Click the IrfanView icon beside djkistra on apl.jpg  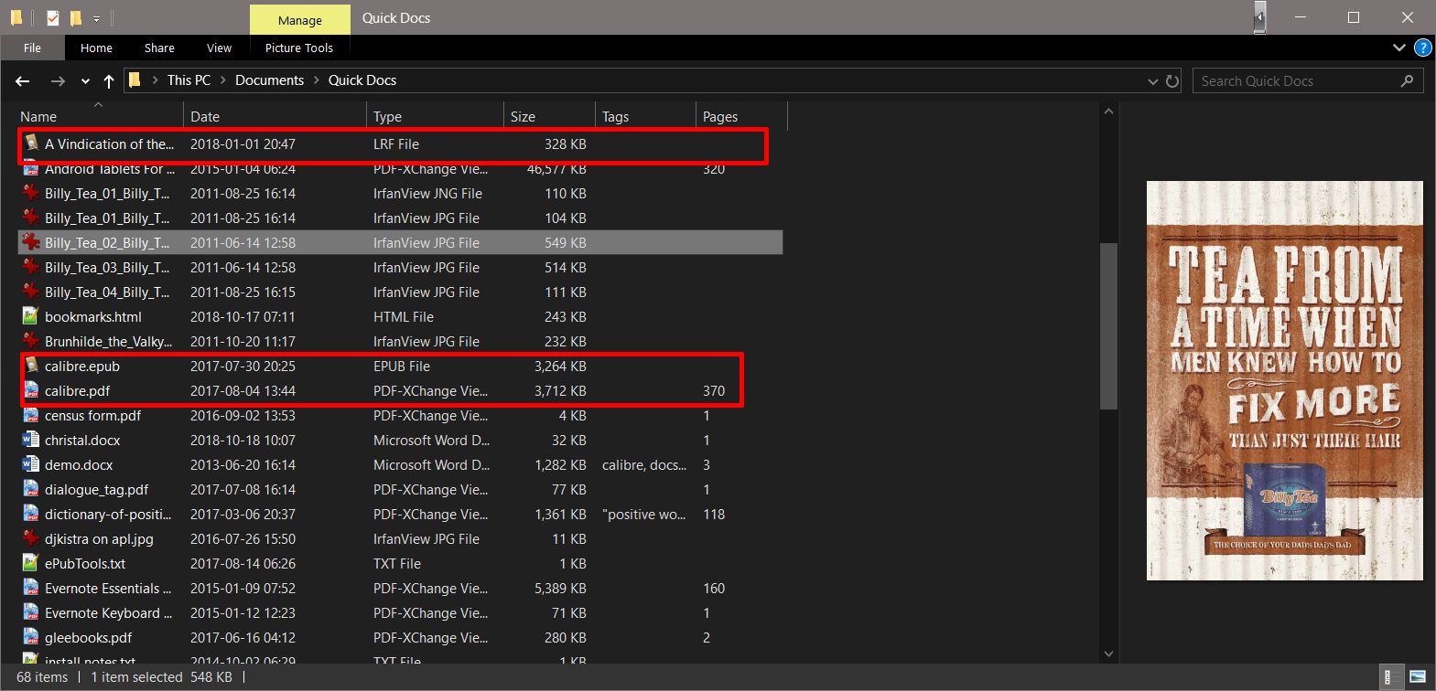31,538
